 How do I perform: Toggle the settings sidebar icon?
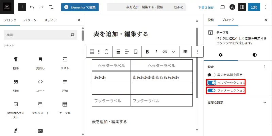click(x=242, y=7)
